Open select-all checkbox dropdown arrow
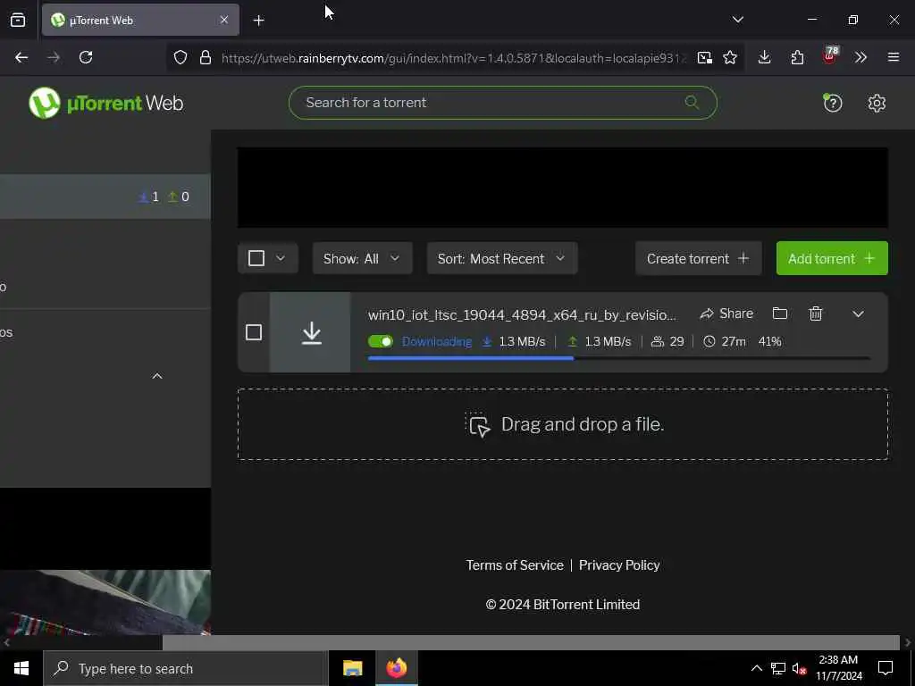The image size is (915, 686). tap(281, 258)
